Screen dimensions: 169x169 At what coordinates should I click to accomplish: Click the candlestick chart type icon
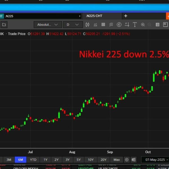point(87,25)
